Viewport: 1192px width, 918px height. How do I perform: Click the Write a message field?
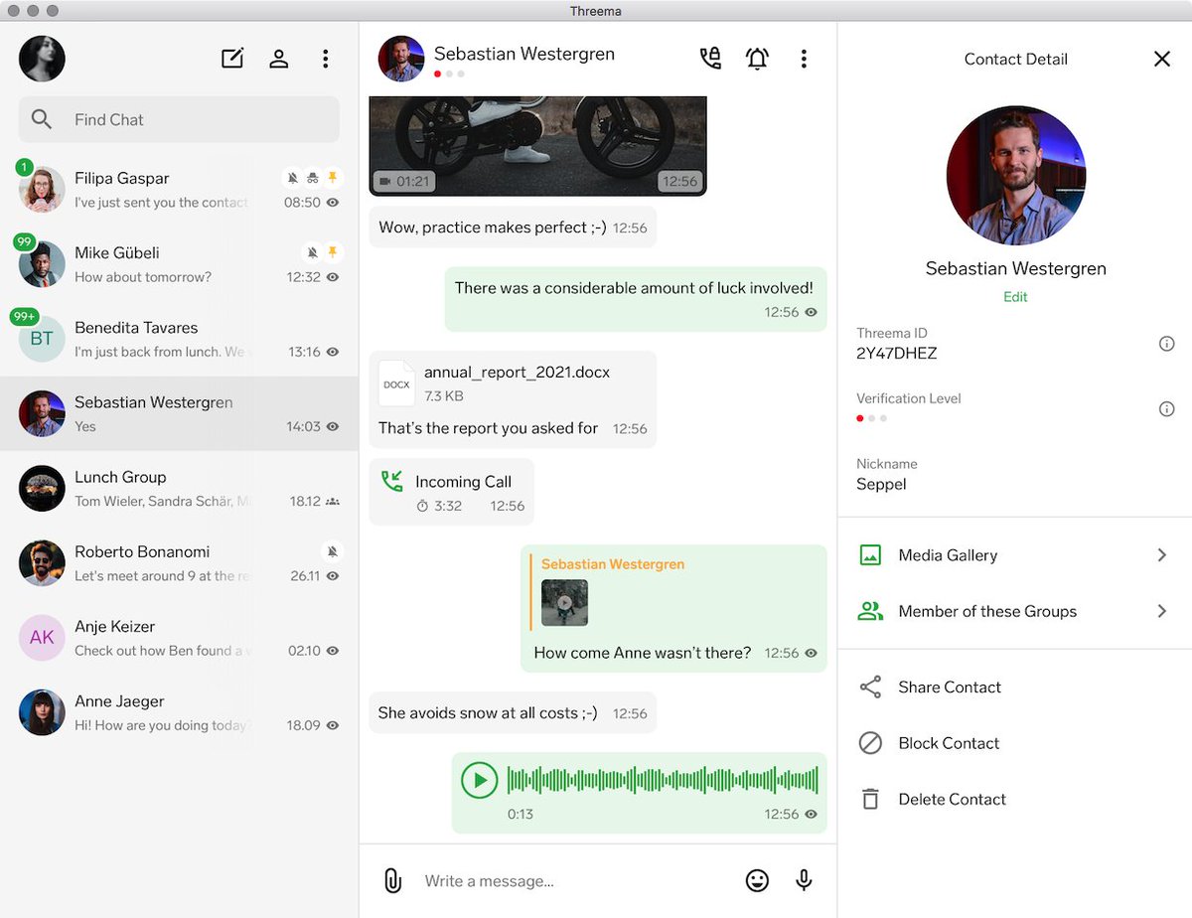576,880
